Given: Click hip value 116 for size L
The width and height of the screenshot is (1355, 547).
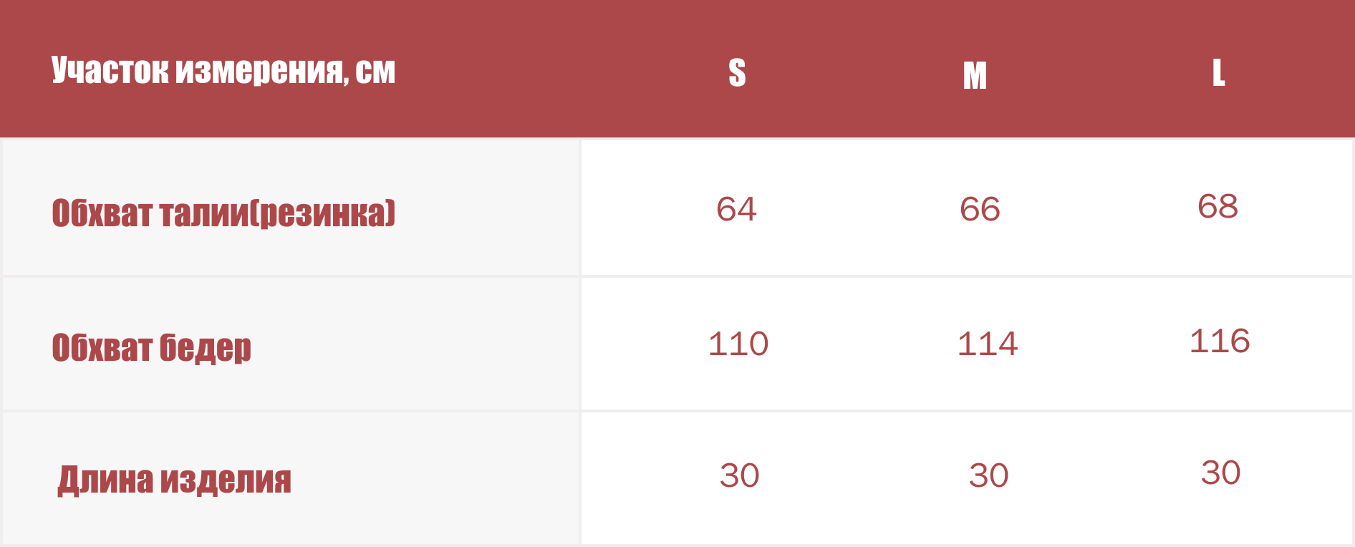Looking at the screenshot, I should click(x=1220, y=341).
